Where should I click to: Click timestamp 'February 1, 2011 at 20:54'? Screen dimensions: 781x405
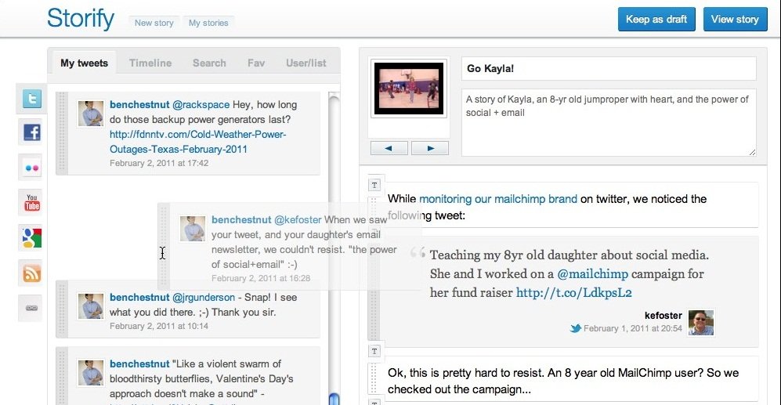(x=633, y=328)
